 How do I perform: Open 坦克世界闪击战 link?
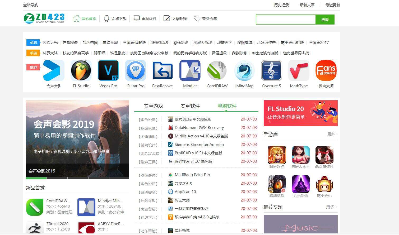pos(296,53)
